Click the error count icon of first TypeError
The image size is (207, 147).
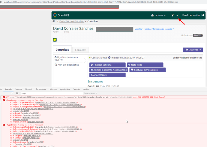[4, 100]
